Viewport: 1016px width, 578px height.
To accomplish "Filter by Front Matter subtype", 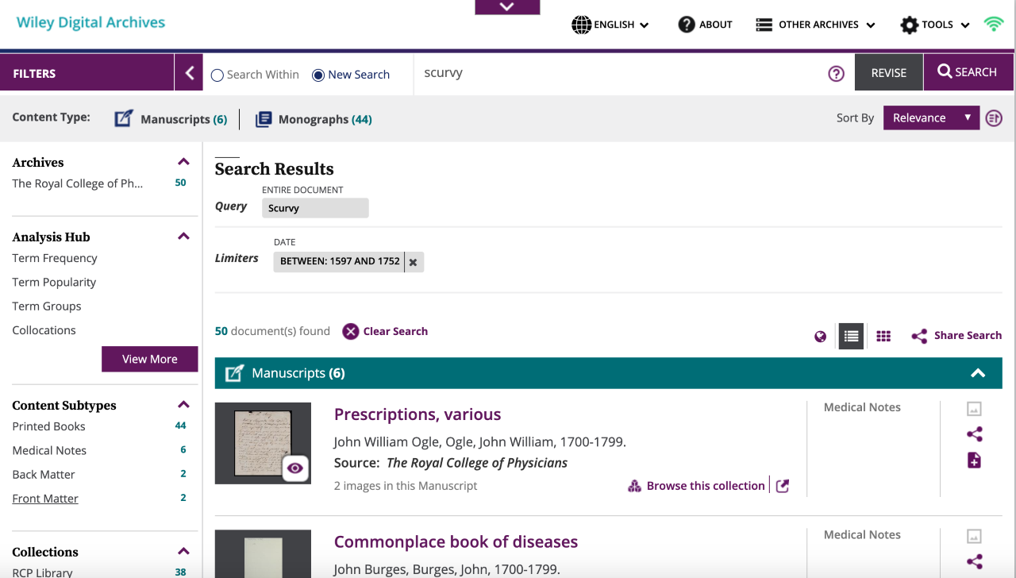I will (x=45, y=499).
